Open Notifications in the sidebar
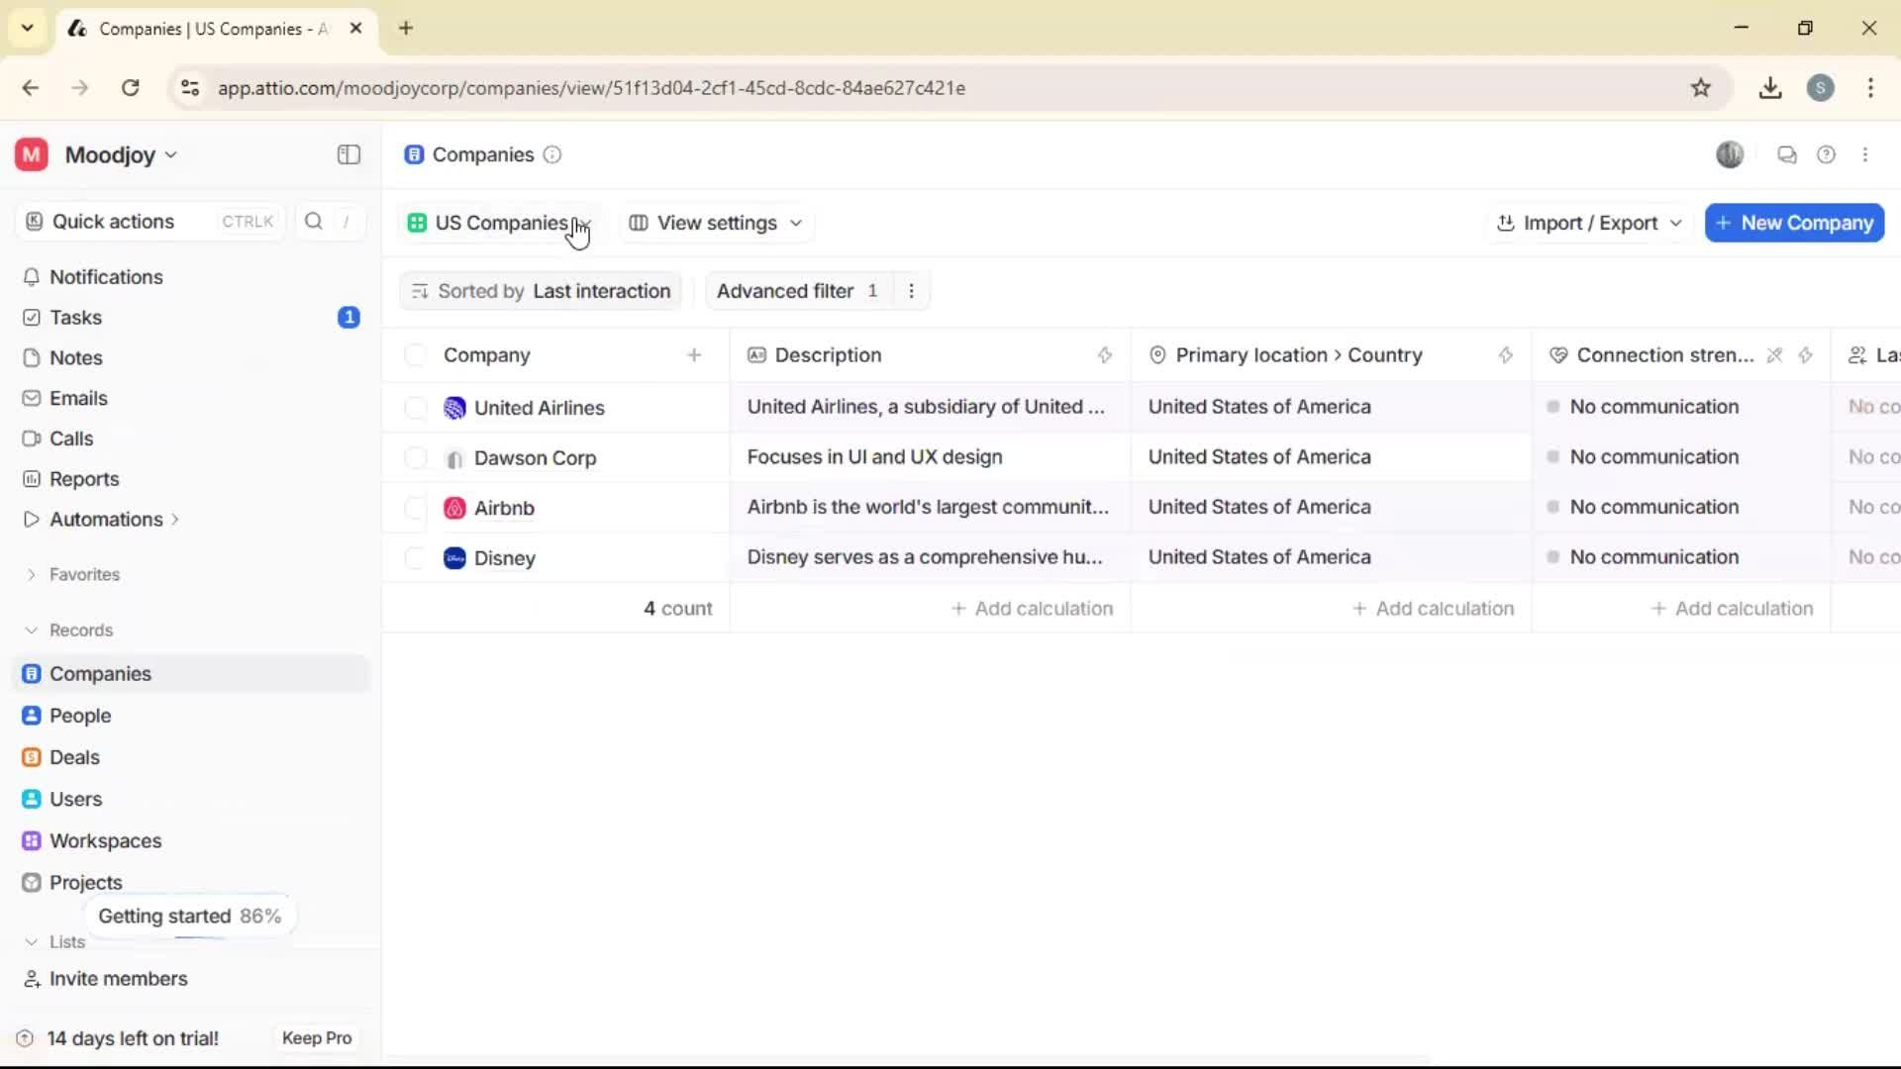 point(106,277)
